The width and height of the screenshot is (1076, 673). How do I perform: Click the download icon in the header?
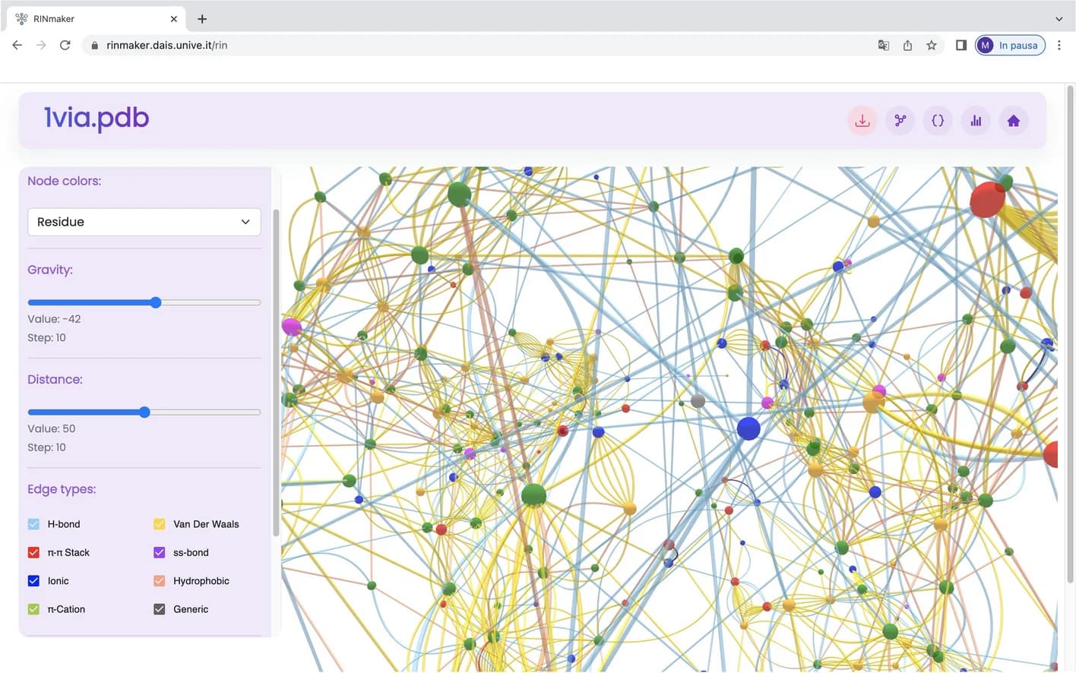862,121
